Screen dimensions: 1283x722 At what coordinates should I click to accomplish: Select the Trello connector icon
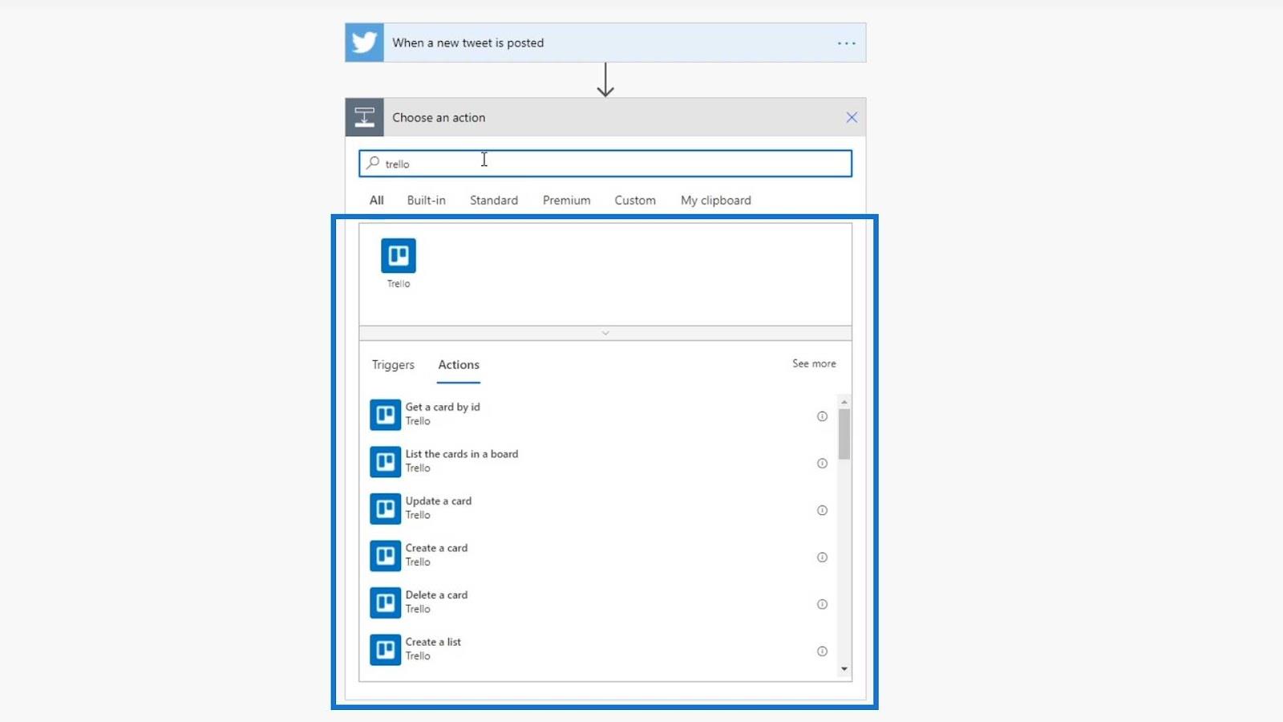(x=399, y=256)
